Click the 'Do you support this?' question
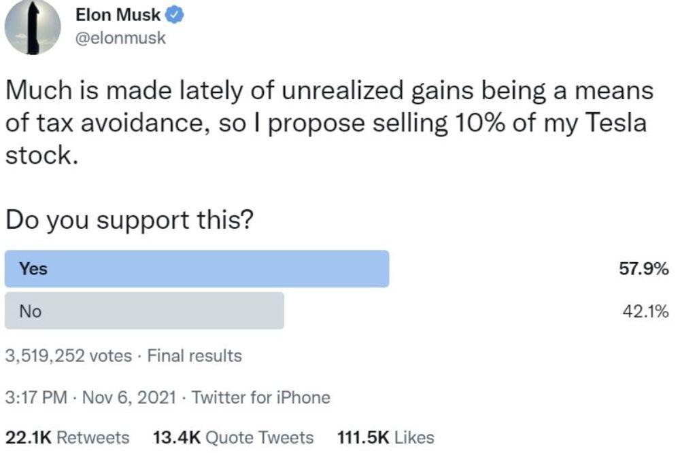 129,221
